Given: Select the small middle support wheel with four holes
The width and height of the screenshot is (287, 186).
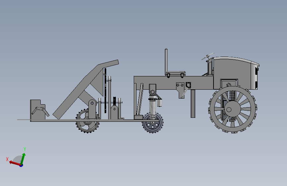Looking at the screenshot, I should click(153, 123).
